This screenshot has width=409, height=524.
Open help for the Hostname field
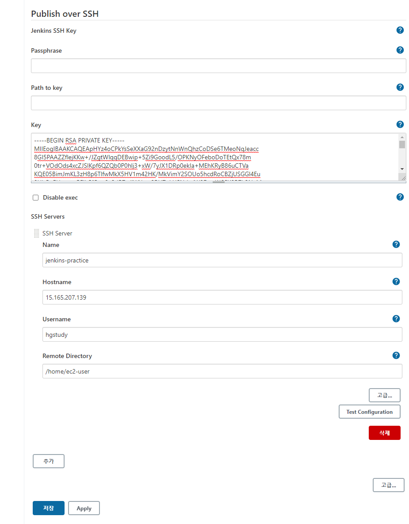(x=396, y=281)
